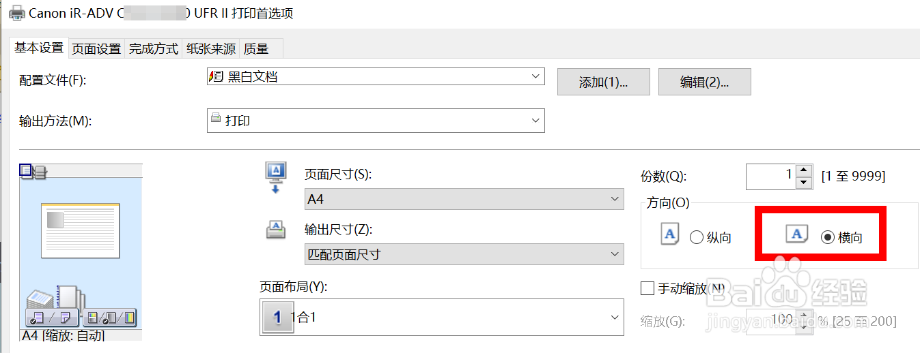Click the portrait orientation page icon
Image resolution: width=920 pixels, height=353 pixels.
(x=670, y=235)
